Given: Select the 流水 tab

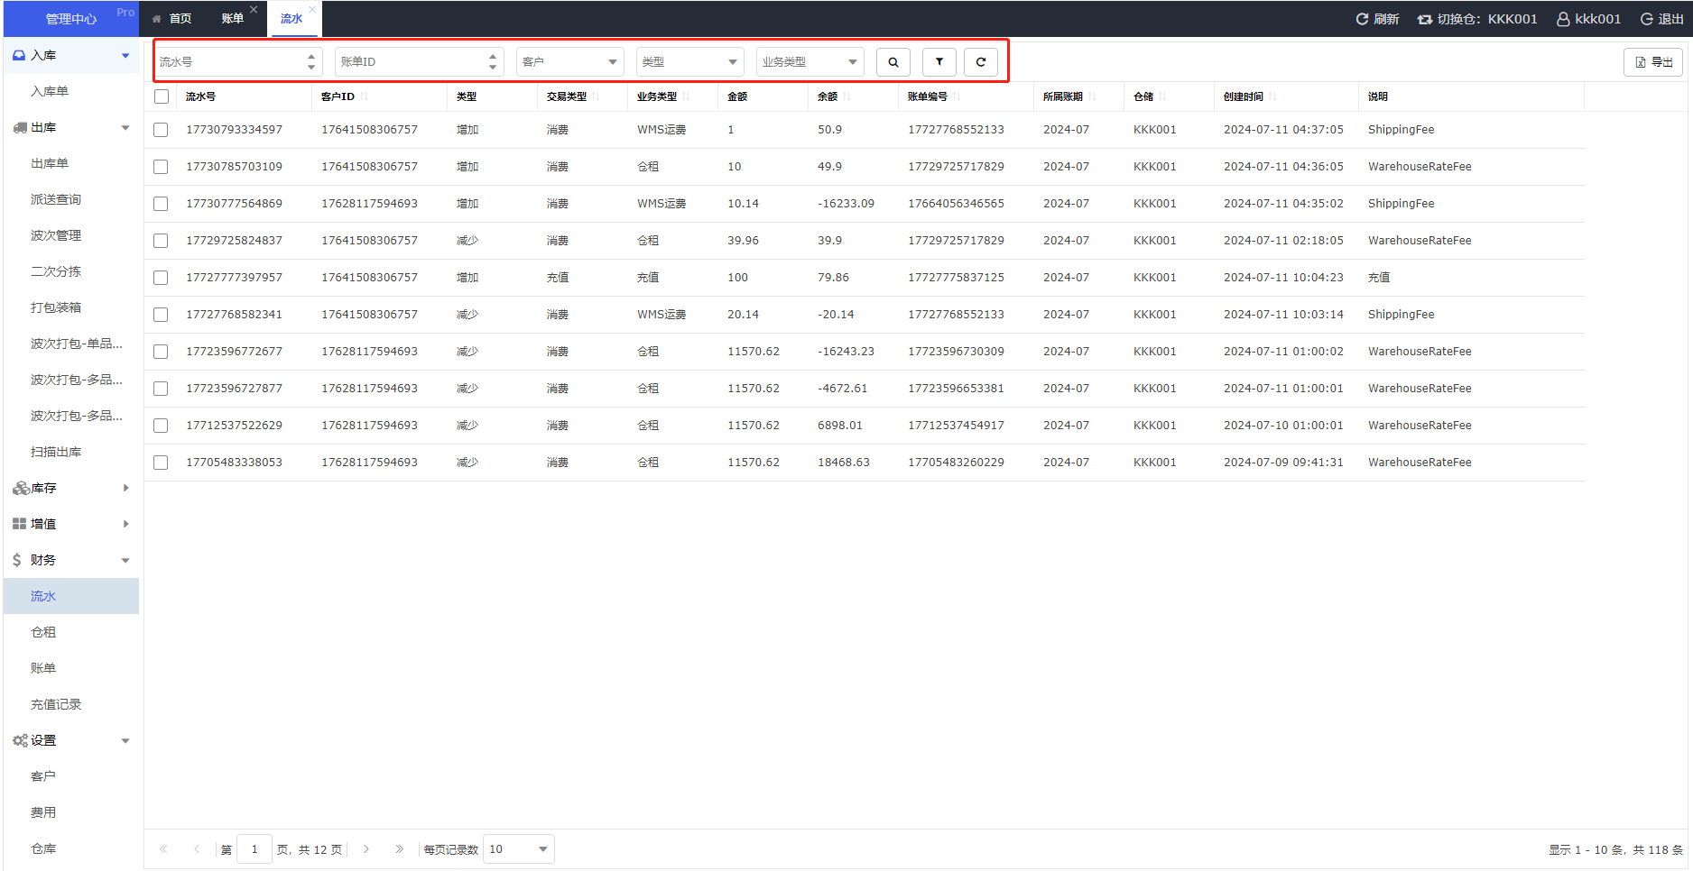Looking at the screenshot, I should tap(291, 19).
